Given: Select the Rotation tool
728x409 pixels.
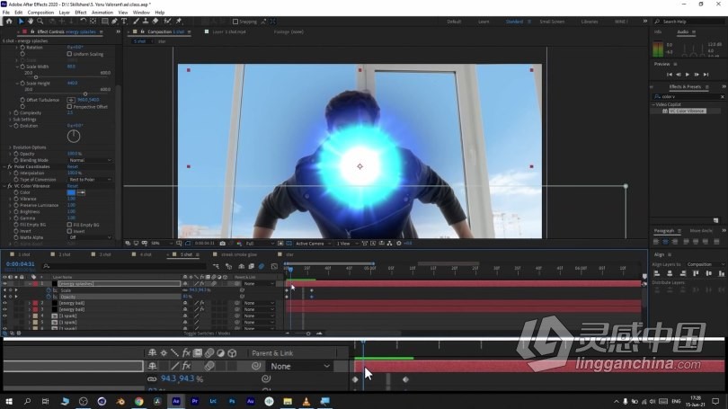Looking at the screenshot, I should point(83,22).
